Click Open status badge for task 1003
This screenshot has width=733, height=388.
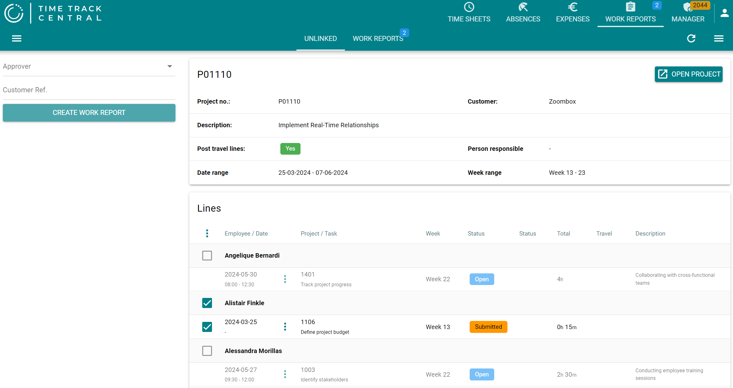click(x=482, y=374)
